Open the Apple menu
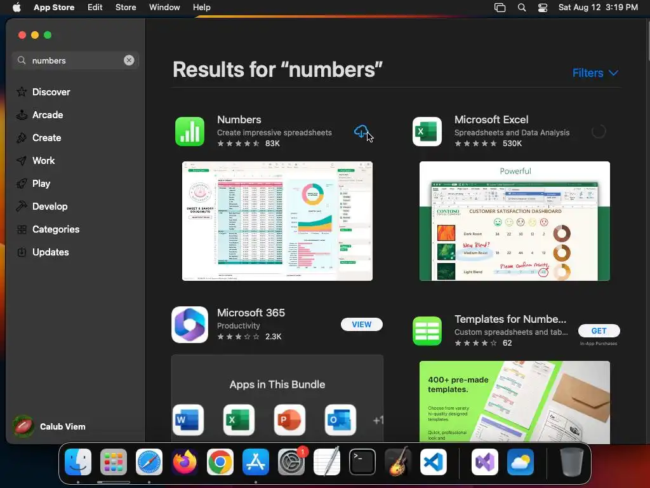Screen dimensions: 650x488 17,8
